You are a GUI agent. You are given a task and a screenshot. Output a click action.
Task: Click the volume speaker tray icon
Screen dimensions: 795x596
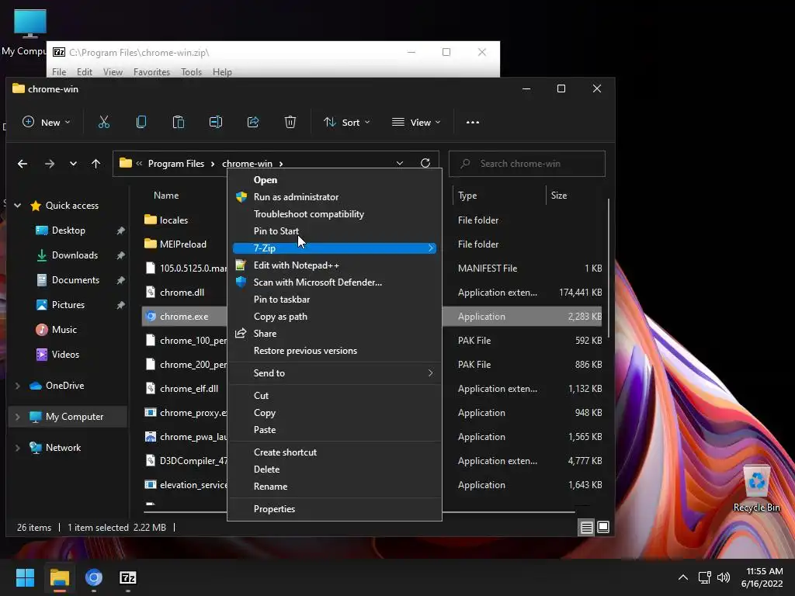[x=724, y=577]
